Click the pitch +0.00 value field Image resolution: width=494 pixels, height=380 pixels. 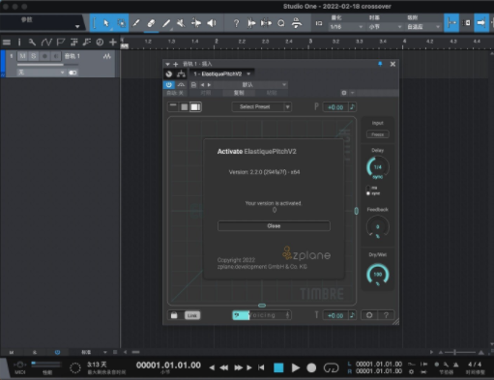pyautogui.click(x=335, y=107)
